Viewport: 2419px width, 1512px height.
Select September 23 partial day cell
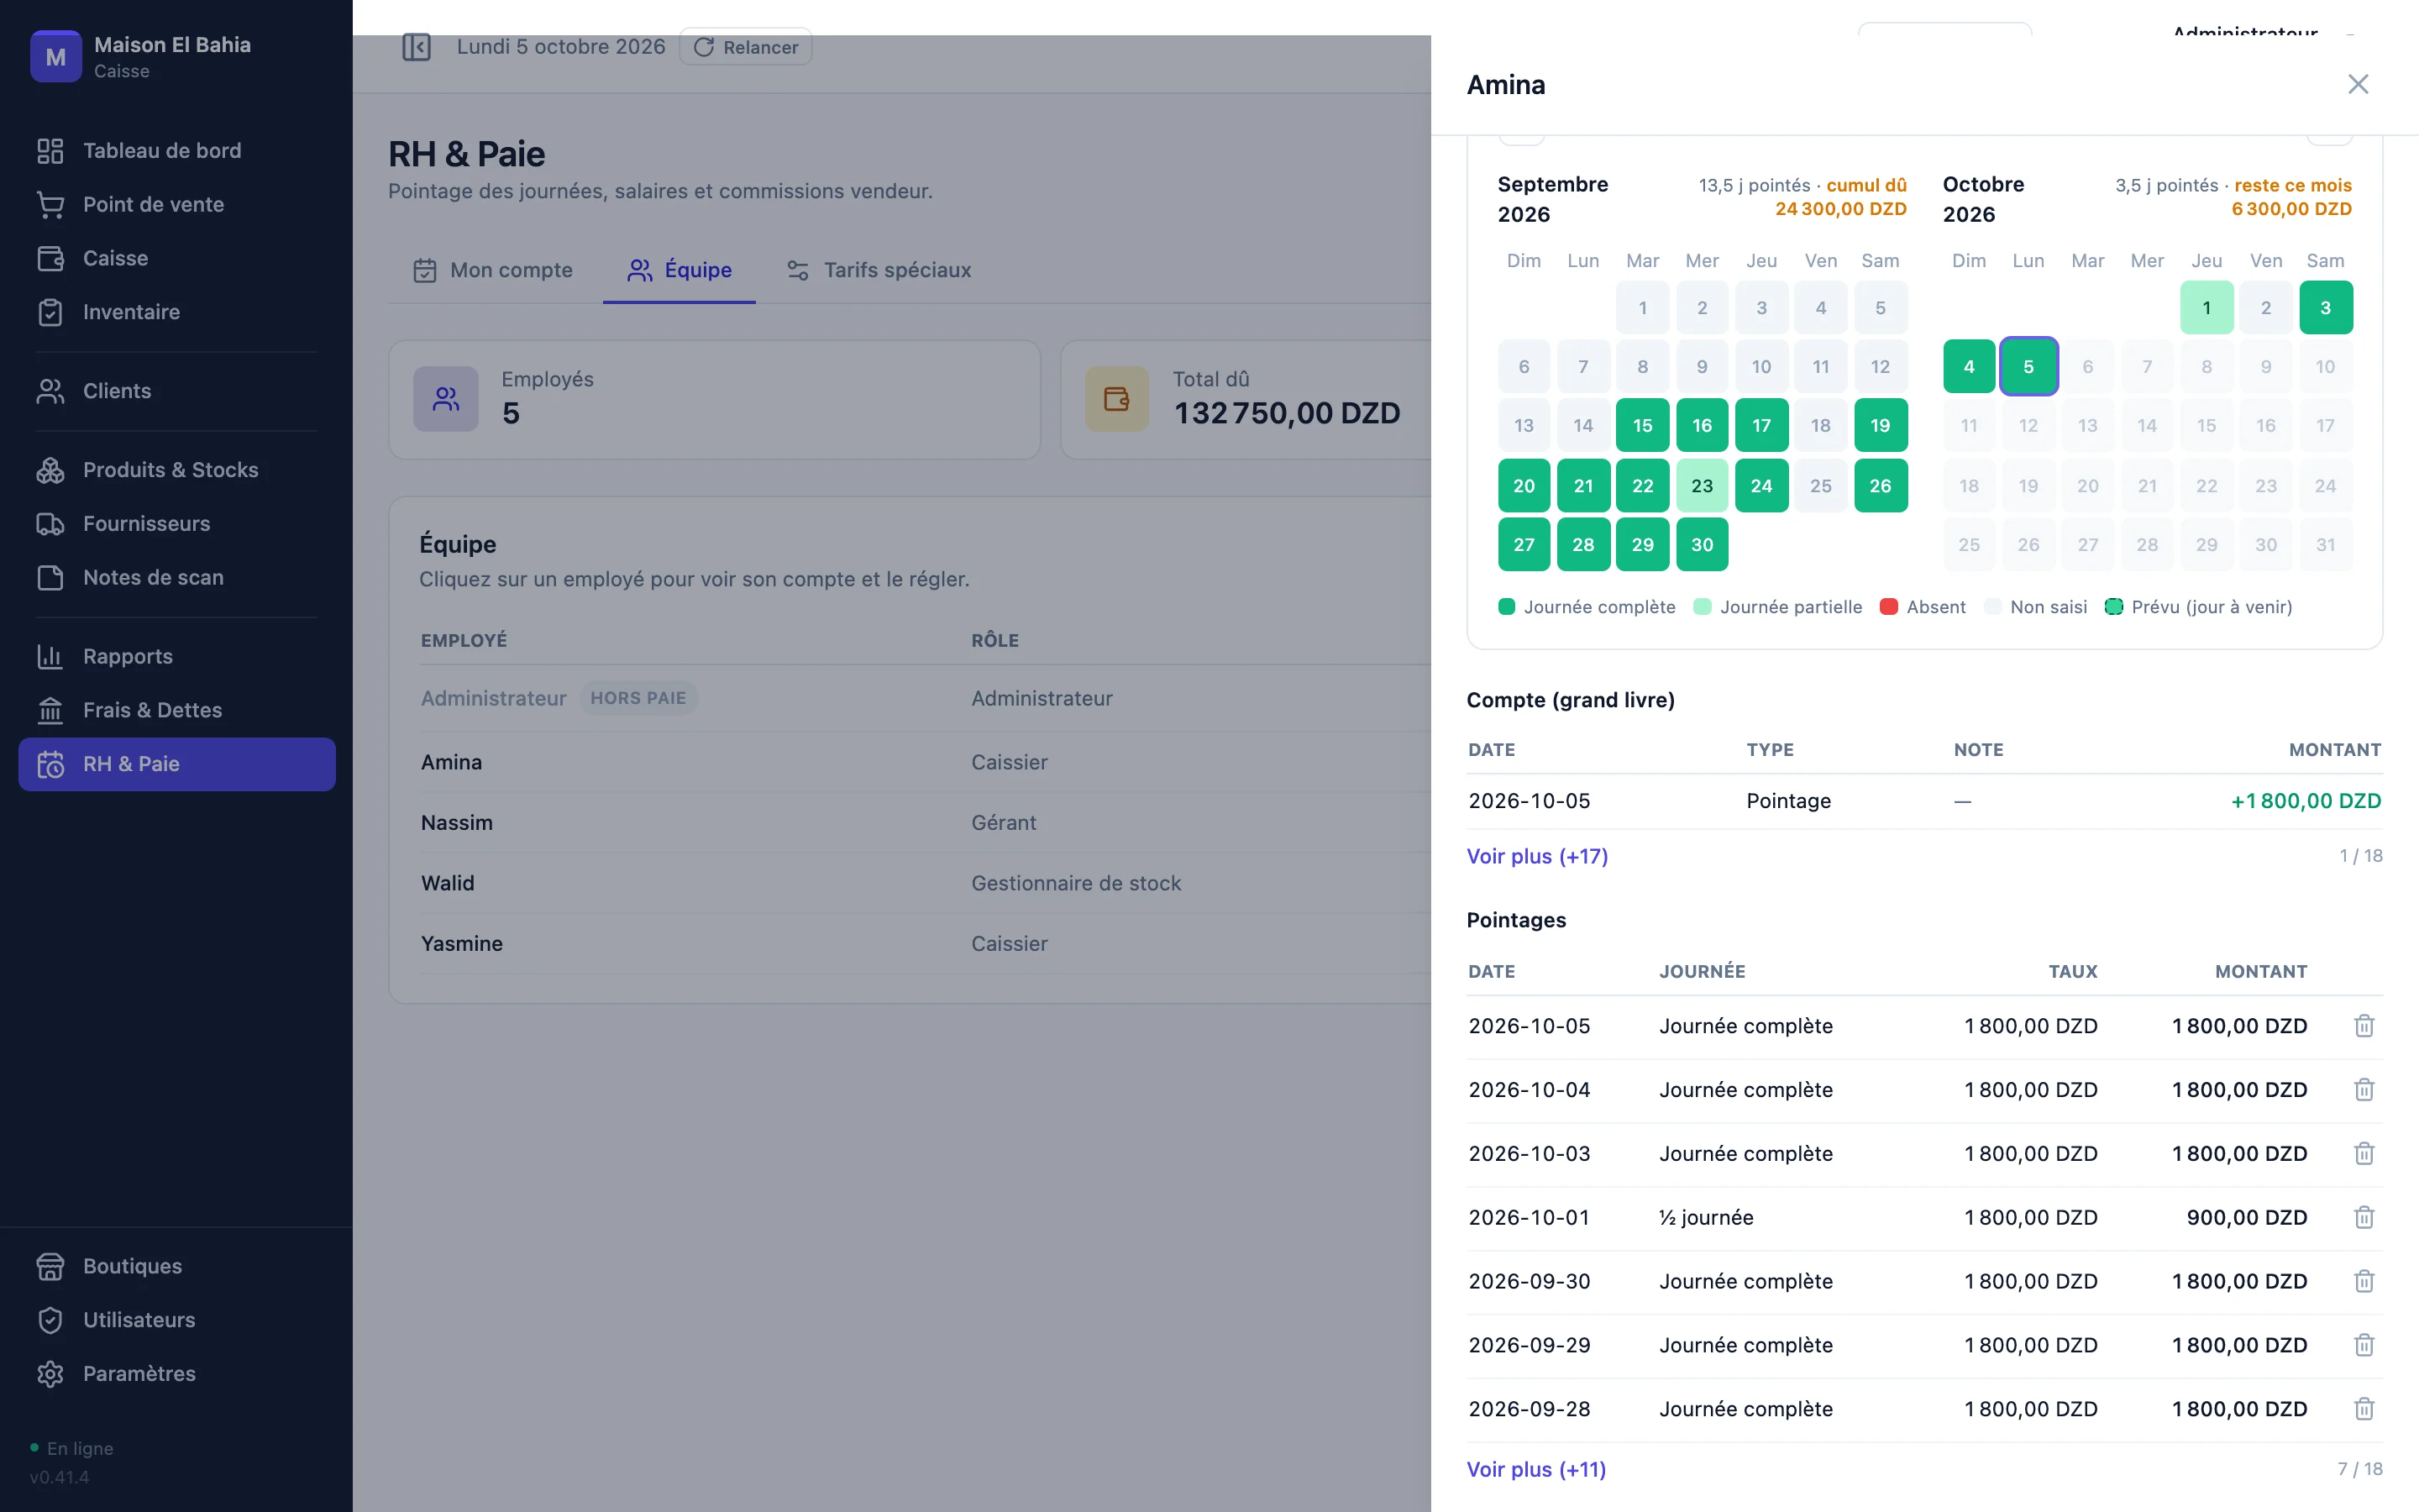pyautogui.click(x=1703, y=486)
